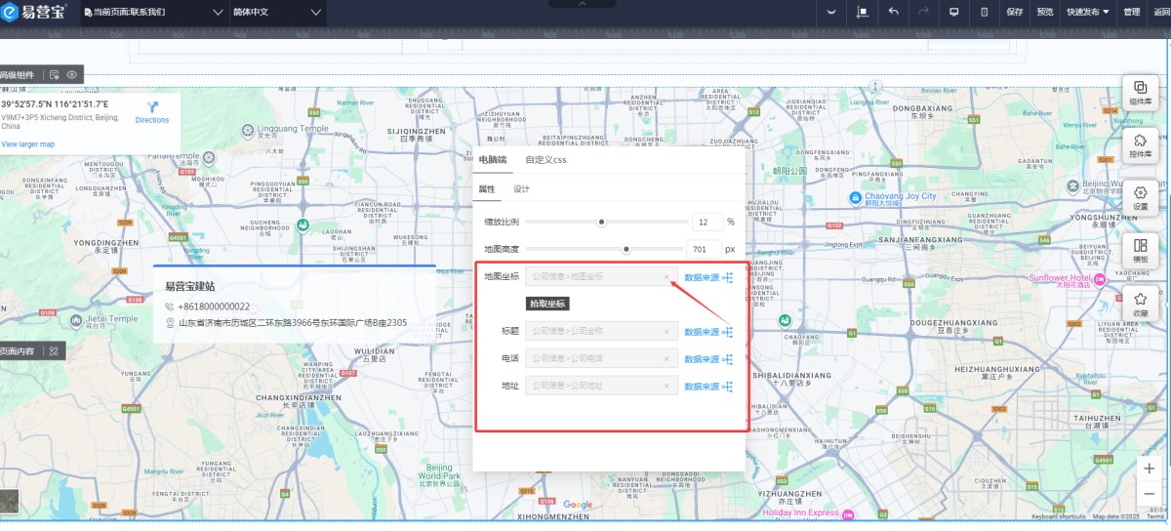
Task: Open the 设置 settings gear panel
Action: (x=1140, y=198)
